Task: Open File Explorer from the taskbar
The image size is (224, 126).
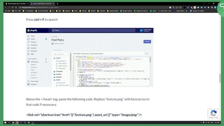Action: pyautogui.click(x=13, y=122)
